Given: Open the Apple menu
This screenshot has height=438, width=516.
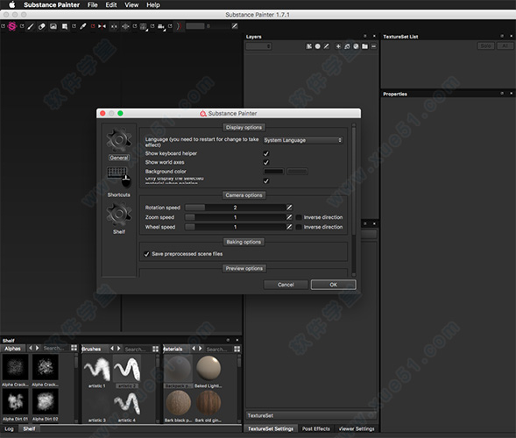Looking at the screenshot, I should click(12, 4).
